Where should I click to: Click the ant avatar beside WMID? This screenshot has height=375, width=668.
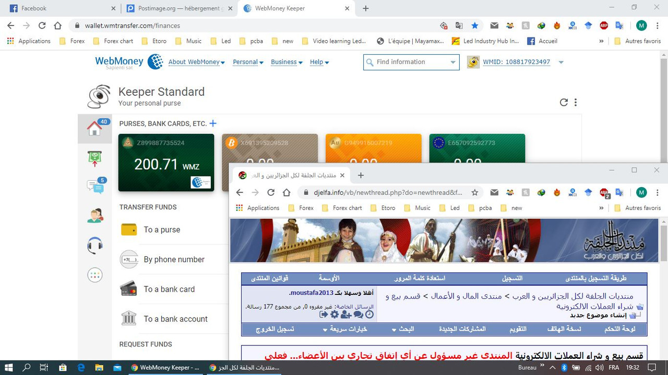click(473, 62)
